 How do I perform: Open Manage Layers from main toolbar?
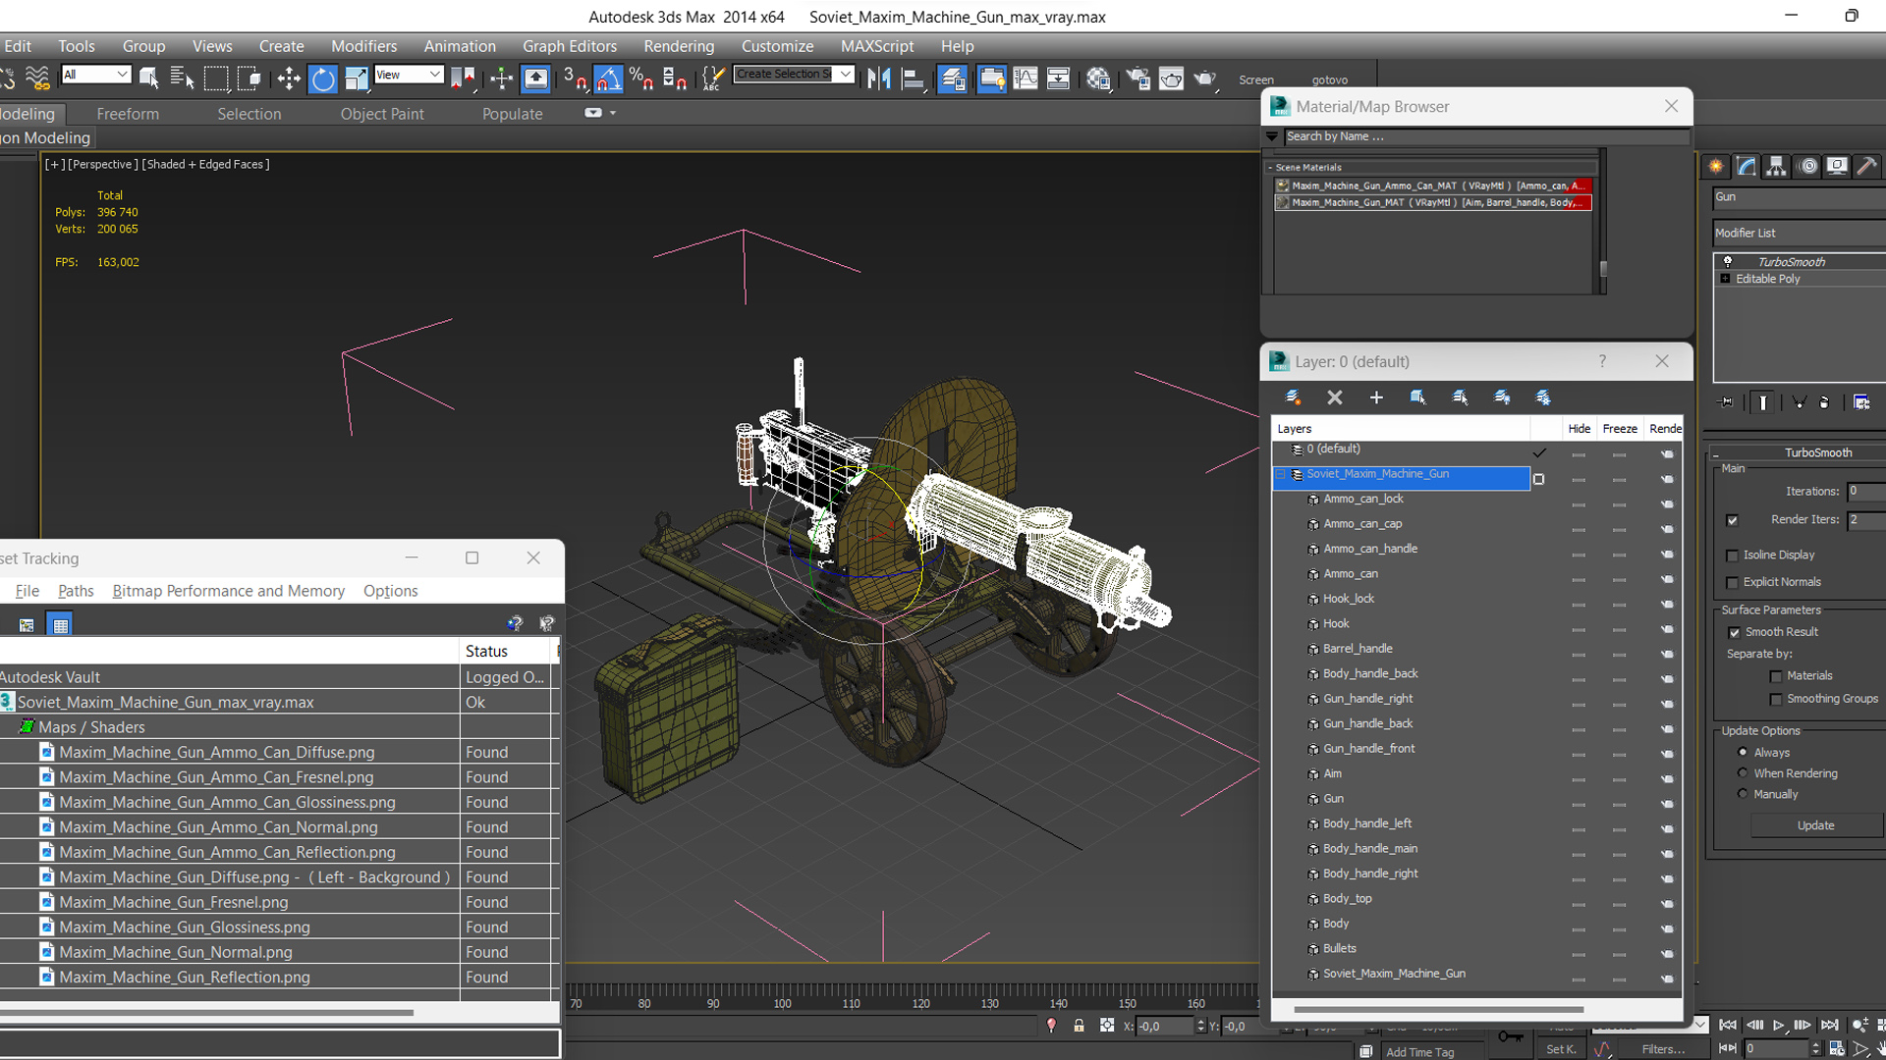pyautogui.click(x=952, y=79)
